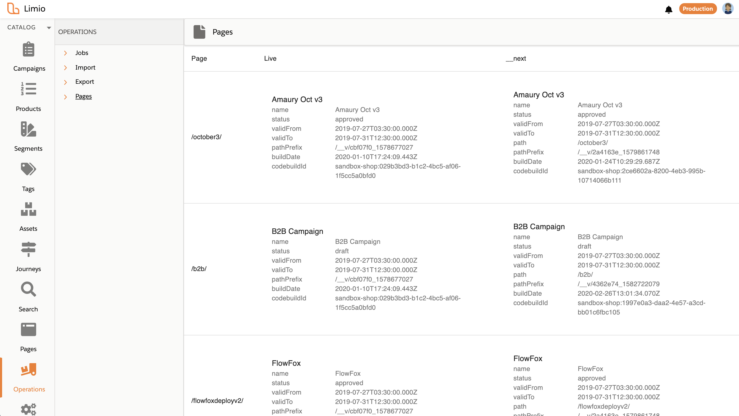Click the Page column header
This screenshot has height=416, width=739.
click(199, 58)
